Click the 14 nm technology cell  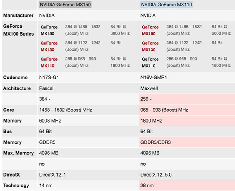point(45,186)
